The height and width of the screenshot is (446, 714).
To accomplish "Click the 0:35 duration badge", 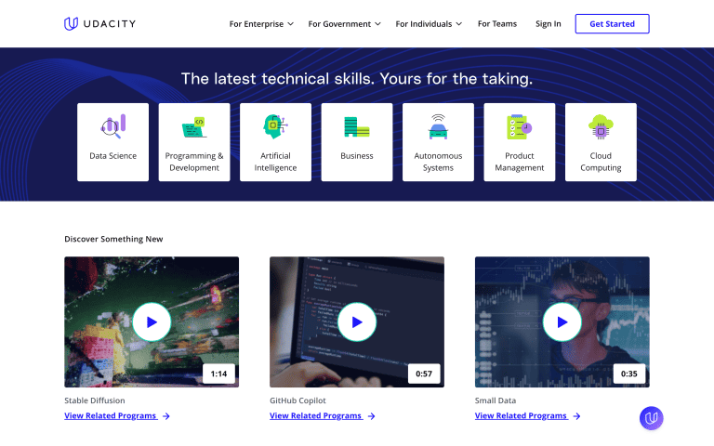I will coord(629,374).
